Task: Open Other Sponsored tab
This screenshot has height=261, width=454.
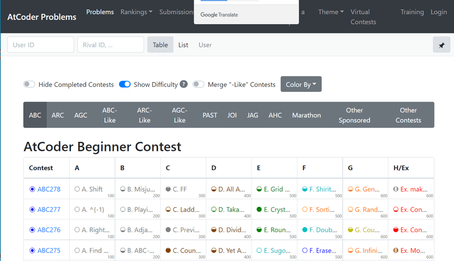Action: pyautogui.click(x=354, y=115)
